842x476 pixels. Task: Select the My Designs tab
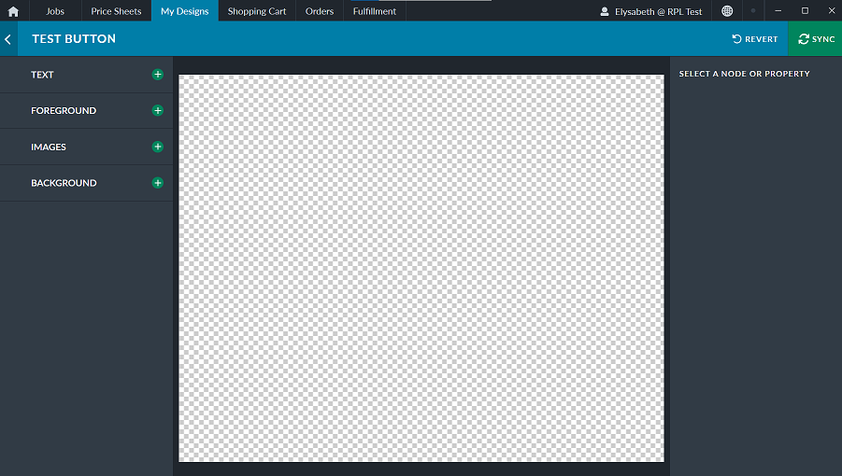[185, 11]
